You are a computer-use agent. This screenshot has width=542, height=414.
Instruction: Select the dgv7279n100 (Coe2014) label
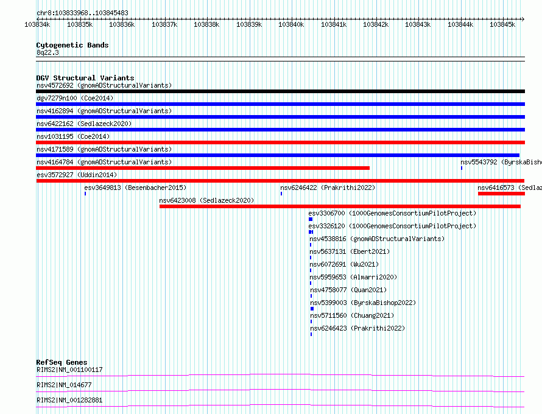(x=75, y=98)
